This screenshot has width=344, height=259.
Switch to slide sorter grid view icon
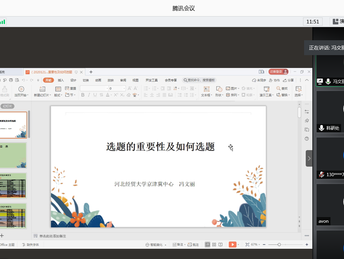214,244
